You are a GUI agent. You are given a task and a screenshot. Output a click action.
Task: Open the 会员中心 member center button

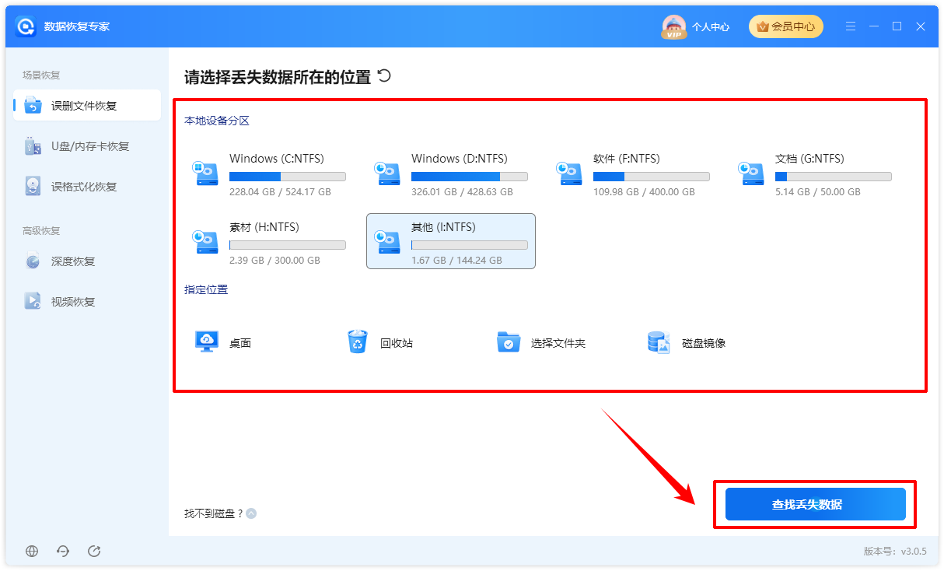[x=785, y=26]
